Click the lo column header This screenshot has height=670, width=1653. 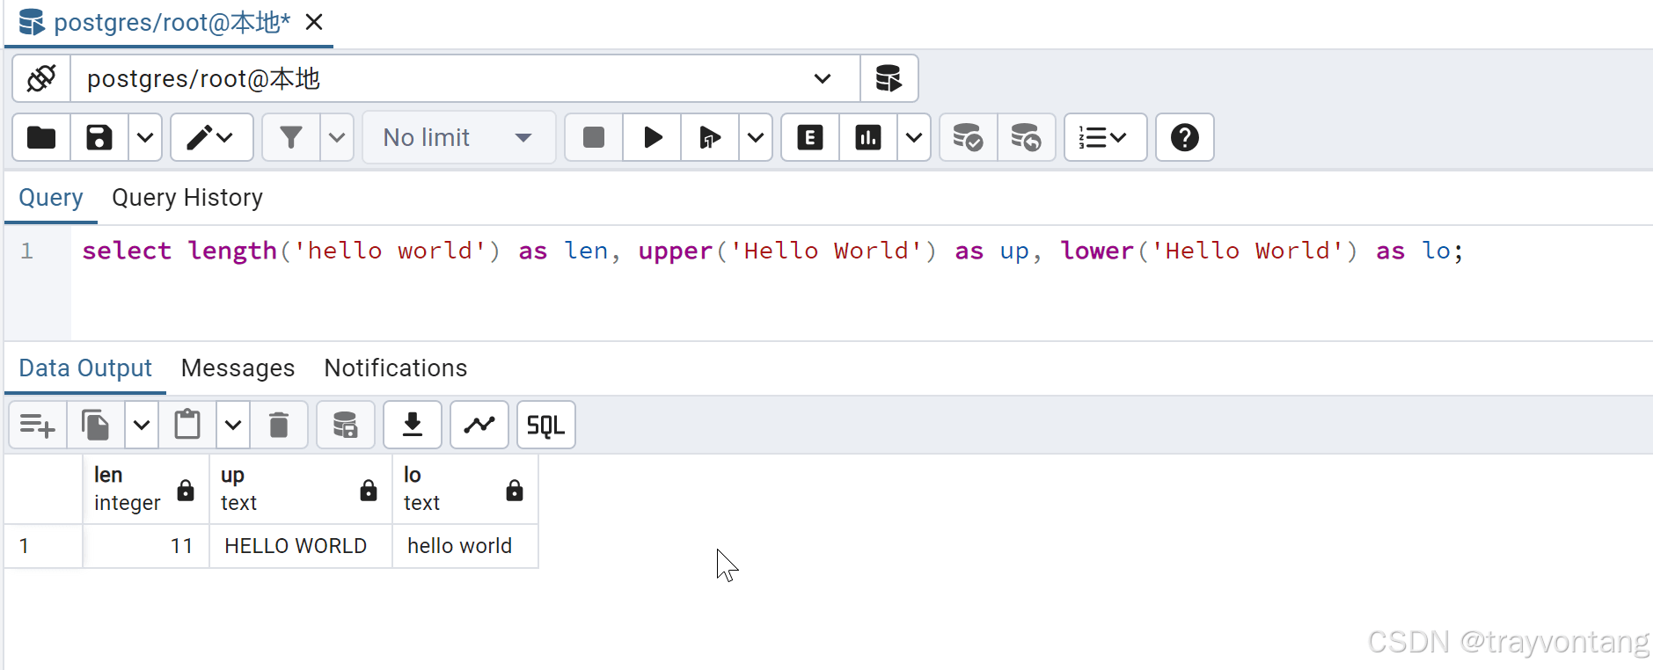point(465,489)
